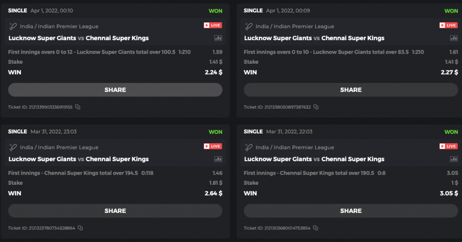Click SHARE on the 00:10 bet ticket
The height and width of the screenshot is (242, 462).
(115, 90)
